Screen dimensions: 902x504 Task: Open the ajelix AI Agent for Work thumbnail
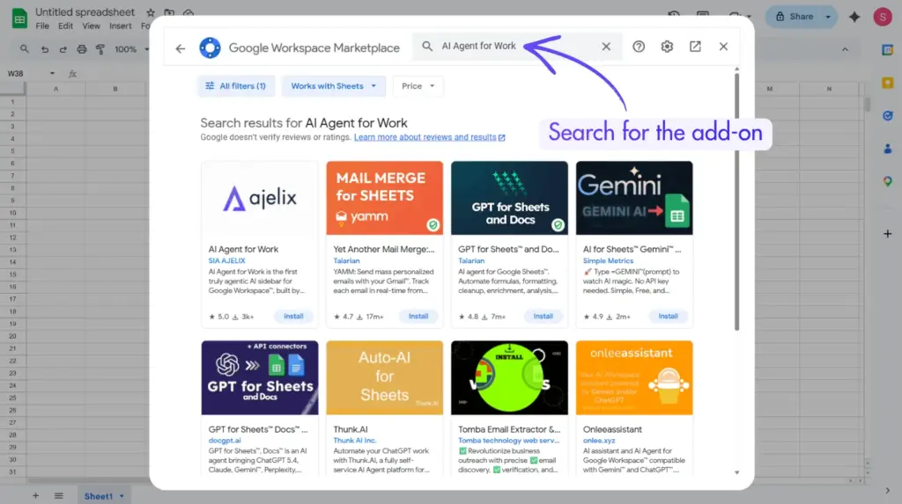coord(260,198)
